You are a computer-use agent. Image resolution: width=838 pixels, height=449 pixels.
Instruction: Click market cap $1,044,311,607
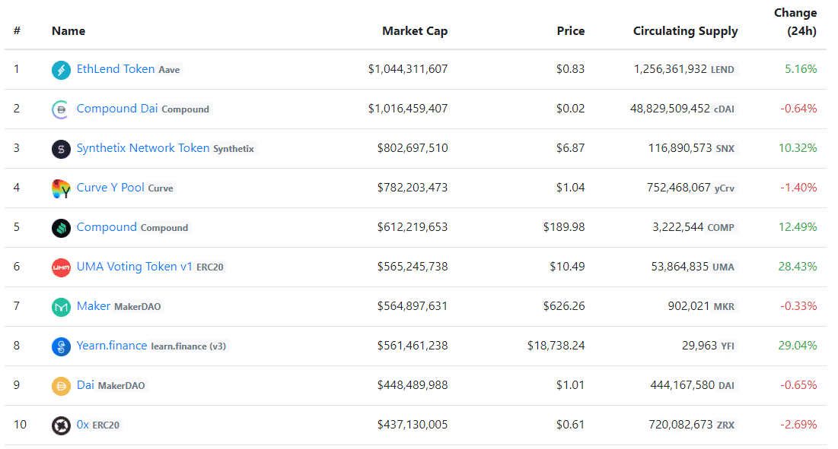point(408,69)
